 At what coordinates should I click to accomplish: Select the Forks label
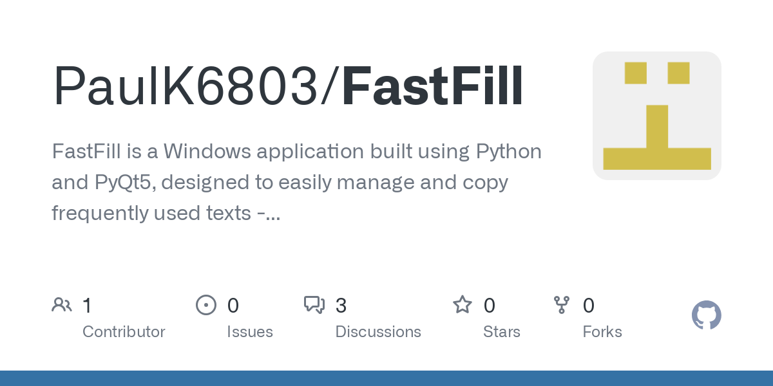[x=602, y=332]
